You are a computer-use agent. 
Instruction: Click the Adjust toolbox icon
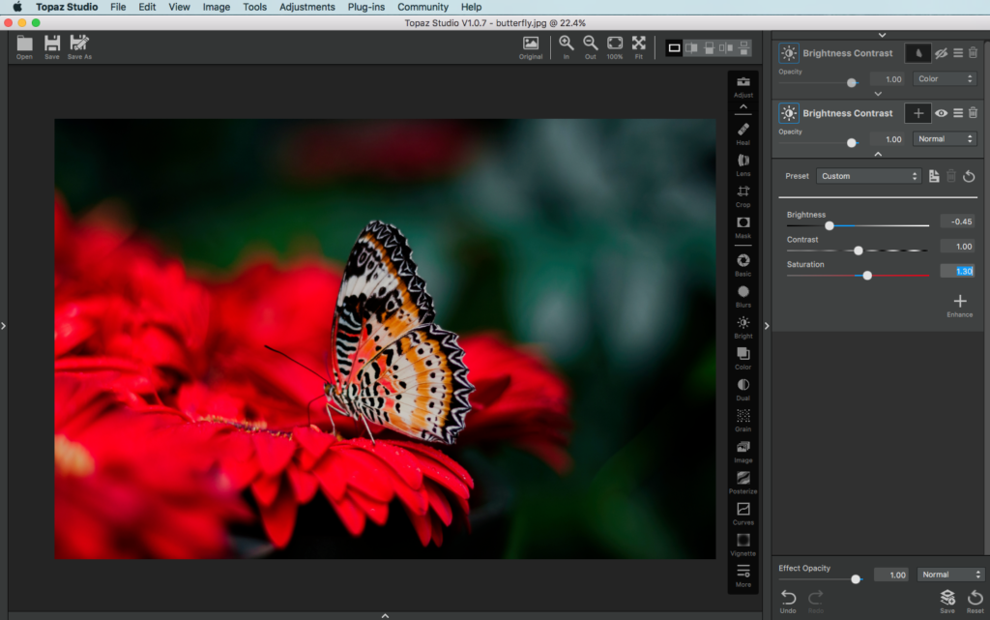(743, 86)
